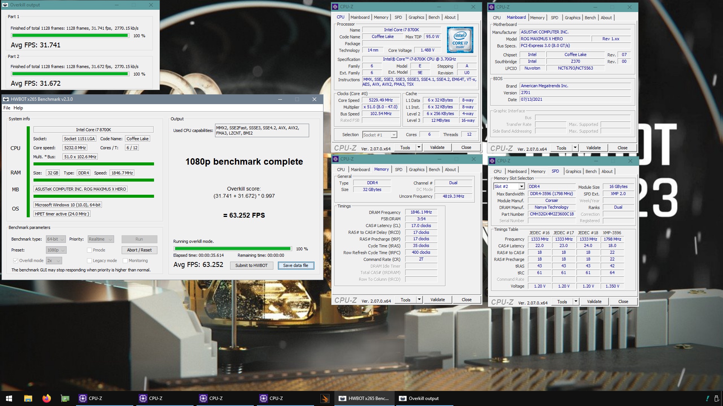Click the Used CPU capabilities text box
Screen dimensions: 723x406
point(262,130)
